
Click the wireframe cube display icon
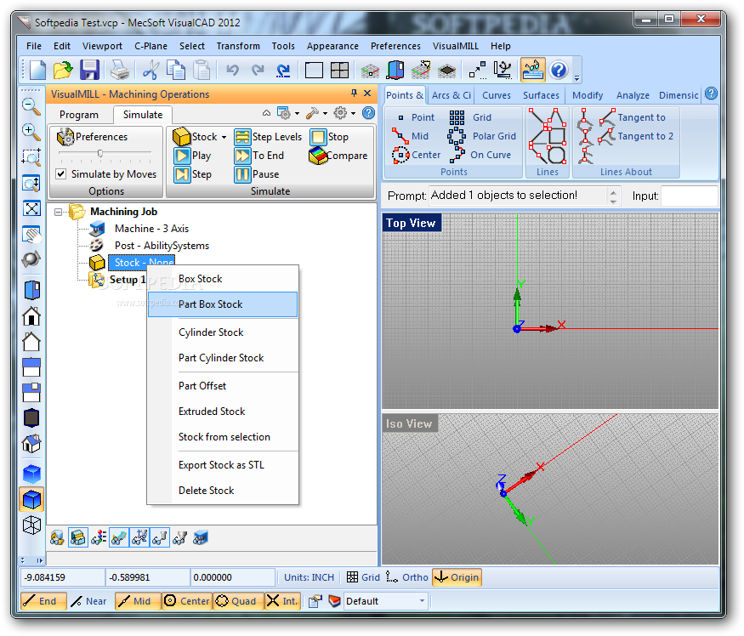coord(31,525)
